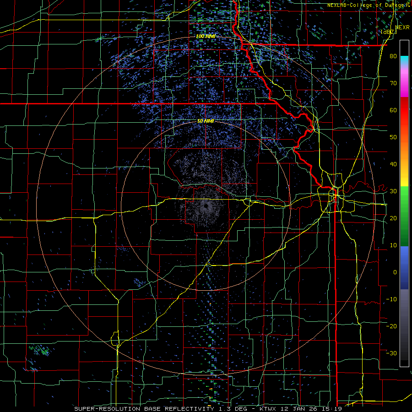Click the radar site center dot
The image size is (412, 412).
click(206, 206)
